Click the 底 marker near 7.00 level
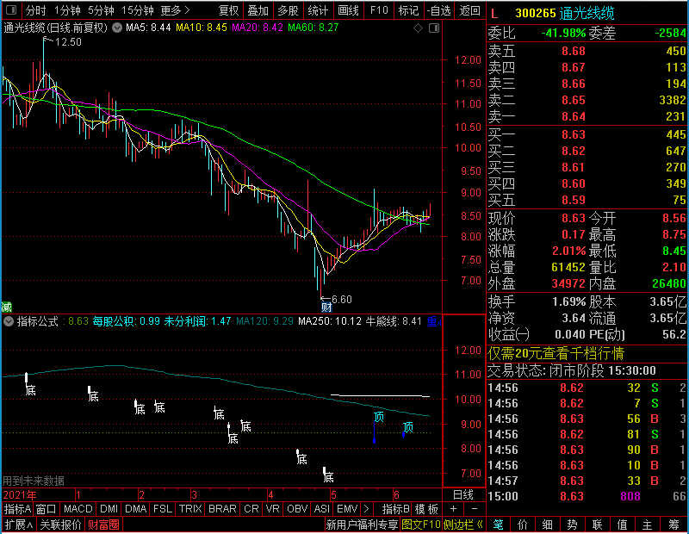 [x=328, y=476]
